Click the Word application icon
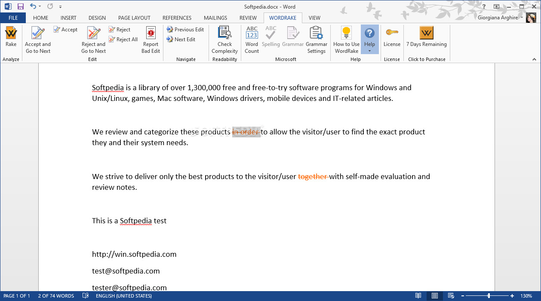 point(8,6)
